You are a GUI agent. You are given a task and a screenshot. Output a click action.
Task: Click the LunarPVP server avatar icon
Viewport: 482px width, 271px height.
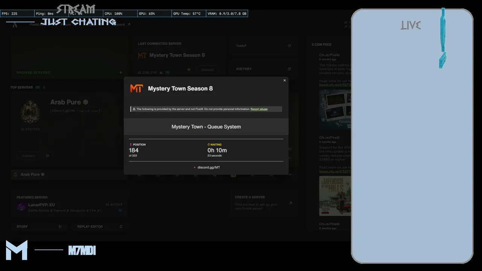coord(21,207)
